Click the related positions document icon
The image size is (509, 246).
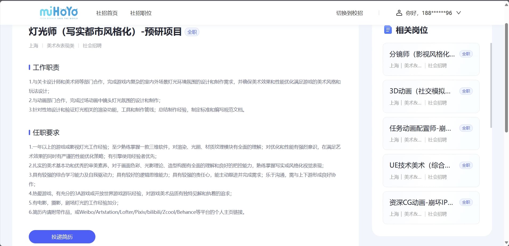[x=388, y=30]
